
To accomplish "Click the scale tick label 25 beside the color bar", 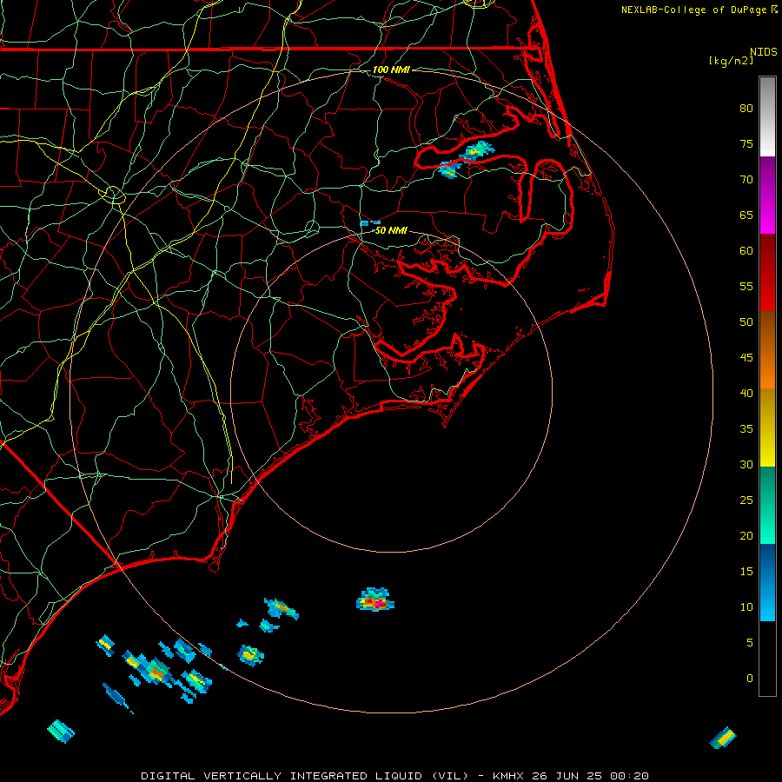I will click(746, 500).
